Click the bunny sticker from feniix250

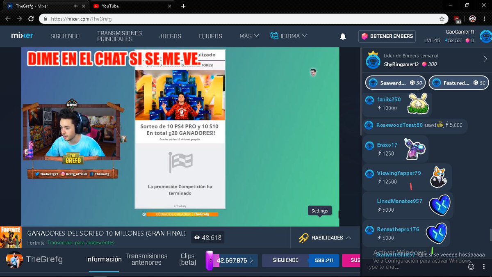418,103
